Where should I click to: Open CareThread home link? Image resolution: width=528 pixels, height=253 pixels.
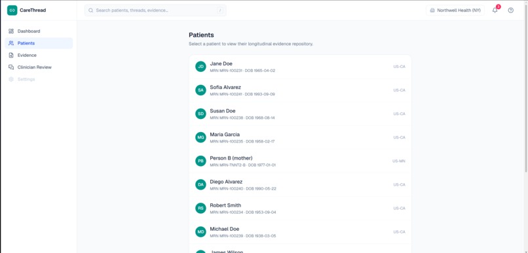pyautogui.click(x=27, y=10)
